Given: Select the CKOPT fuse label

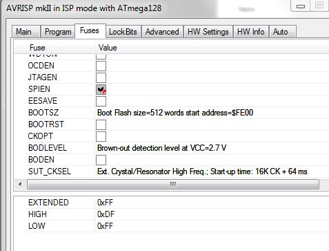Looking at the screenshot, I should (41, 136).
